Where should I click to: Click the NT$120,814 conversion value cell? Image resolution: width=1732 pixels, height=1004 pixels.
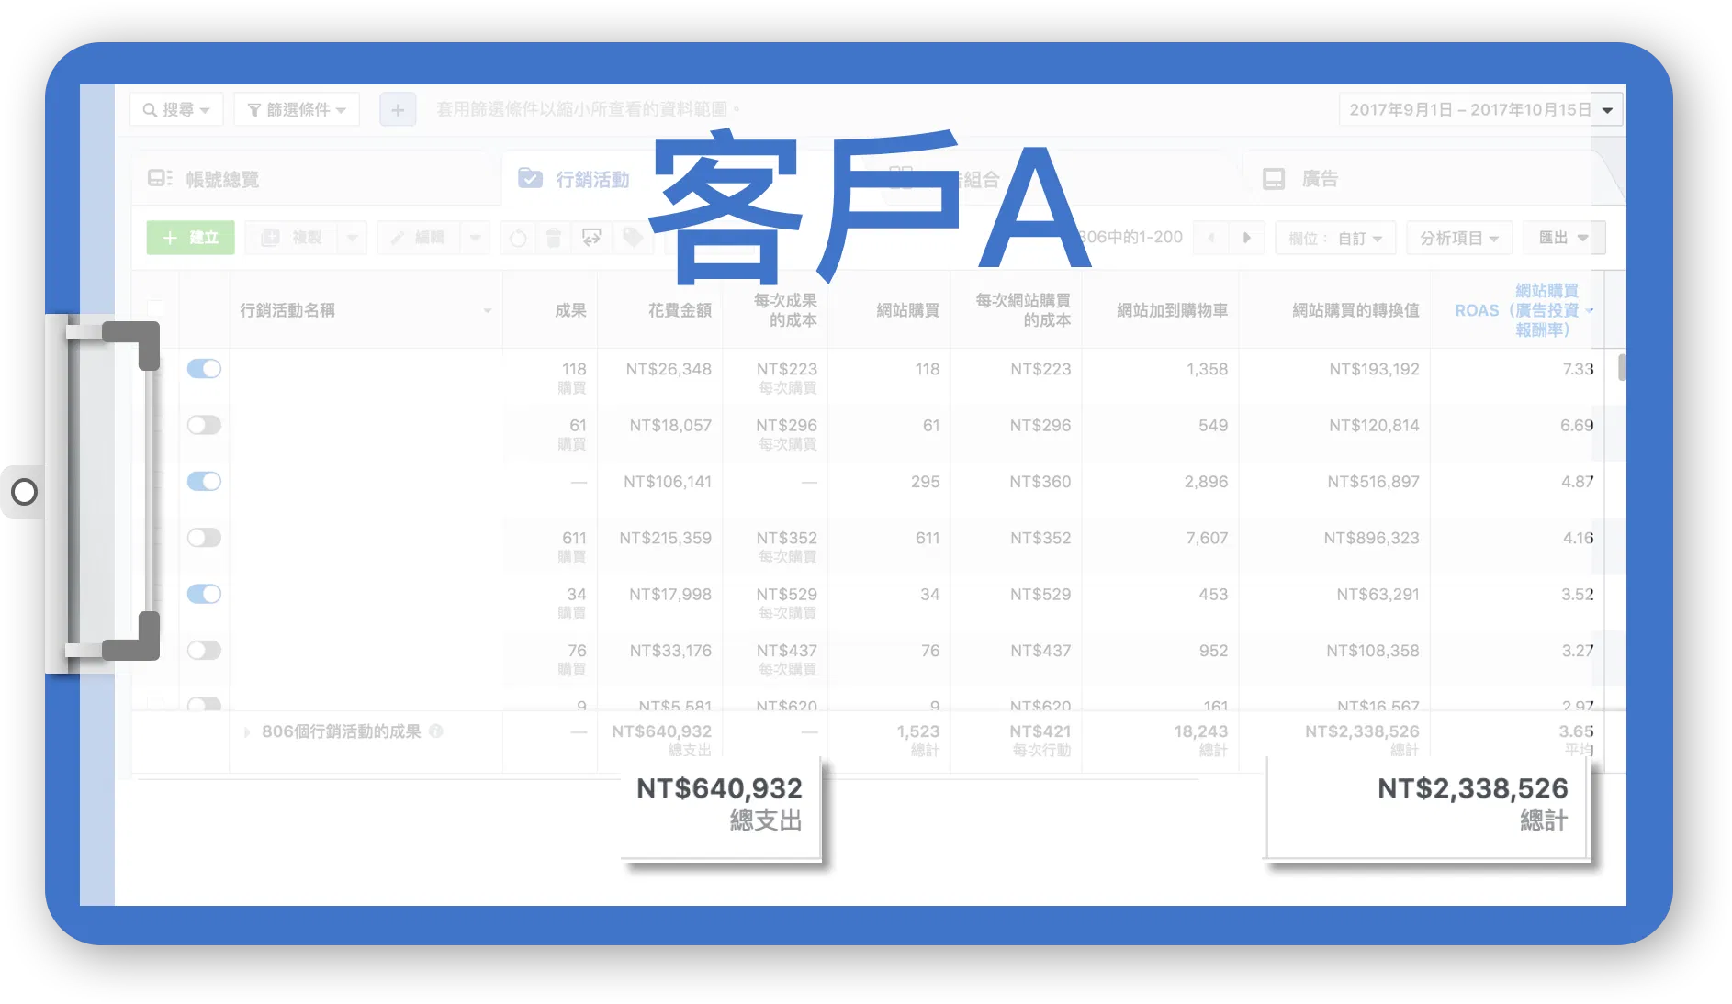(1374, 425)
